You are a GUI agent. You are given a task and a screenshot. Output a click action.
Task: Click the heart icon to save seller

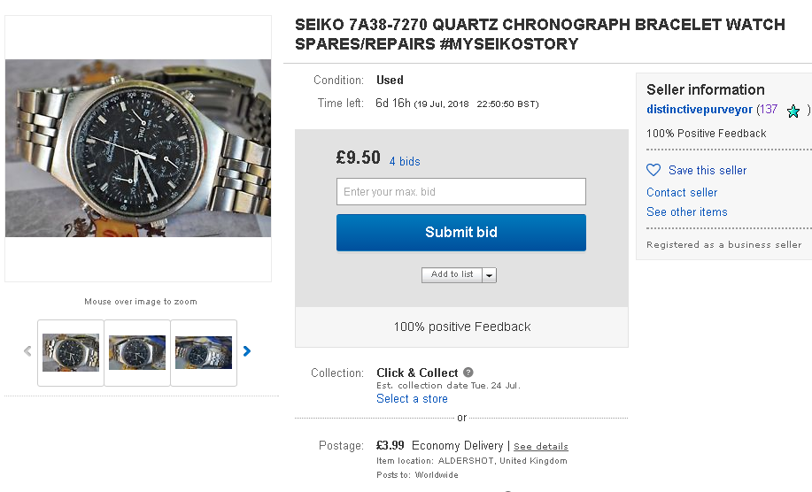click(x=653, y=170)
